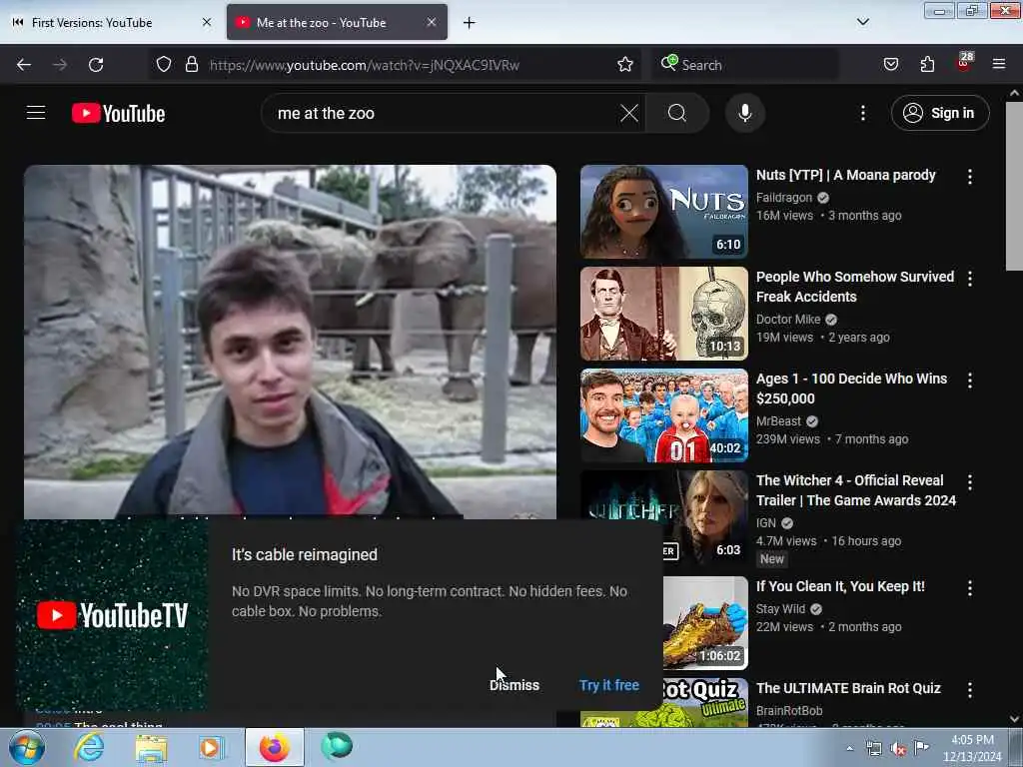Open options for Freak Accidents video
Screen dimensions: 1023x767
(x=969, y=279)
